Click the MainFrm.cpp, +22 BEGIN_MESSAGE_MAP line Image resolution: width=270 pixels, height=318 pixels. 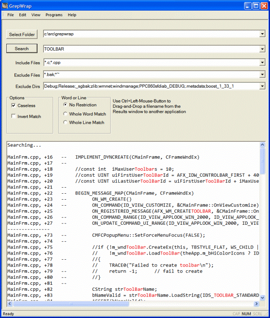(x=101, y=193)
